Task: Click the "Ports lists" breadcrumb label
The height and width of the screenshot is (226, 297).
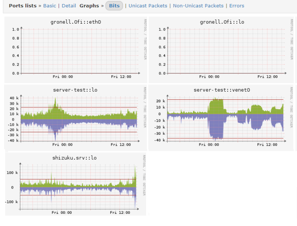Action: click(20, 6)
